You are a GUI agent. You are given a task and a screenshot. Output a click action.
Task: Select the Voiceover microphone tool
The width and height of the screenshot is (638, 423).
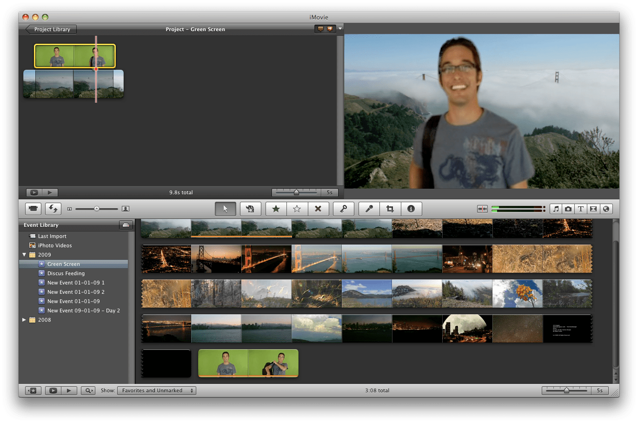point(368,209)
